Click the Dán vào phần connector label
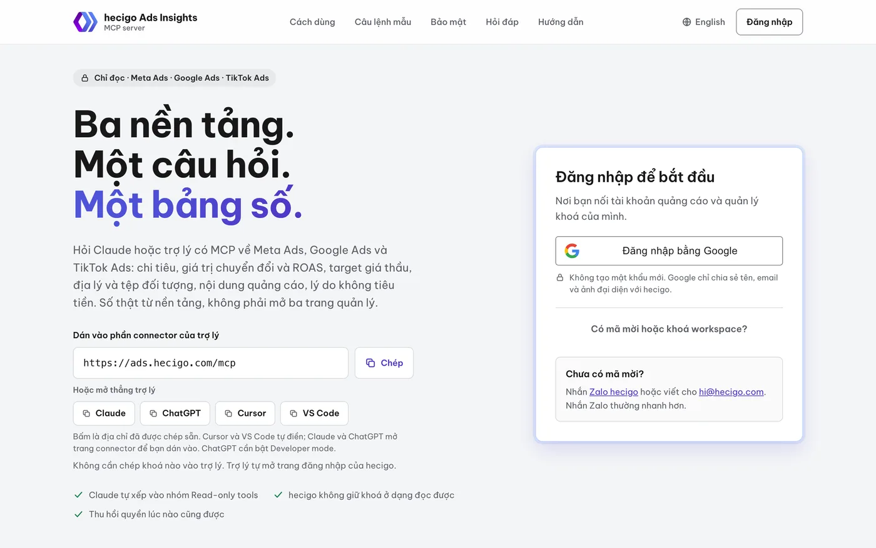Screen dimensions: 876x548 pyautogui.click(x=146, y=335)
